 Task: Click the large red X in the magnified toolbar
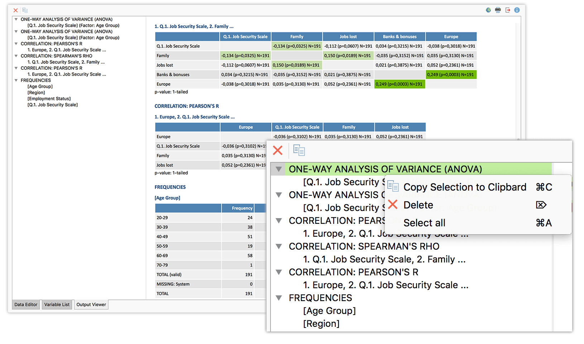point(278,150)
